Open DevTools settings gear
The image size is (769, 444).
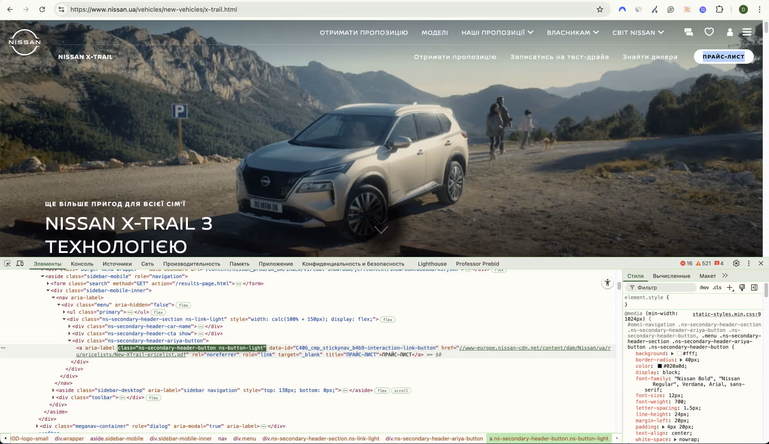(736, 263)
